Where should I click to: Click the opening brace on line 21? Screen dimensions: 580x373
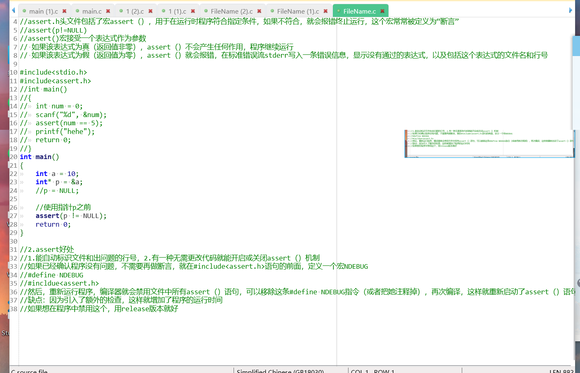click(22, 165)
